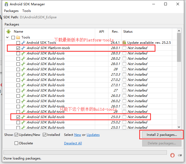This screenshot has width=186, height=164.
Task: Click the SDK Path value text
Action: pos(38,17)
